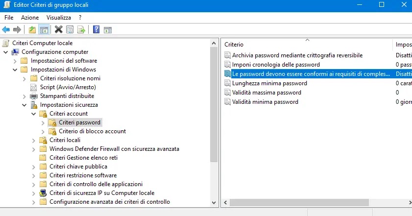412x216 pixels.
Task: Open Properties from the toolbar
Action: pos(70,29)
